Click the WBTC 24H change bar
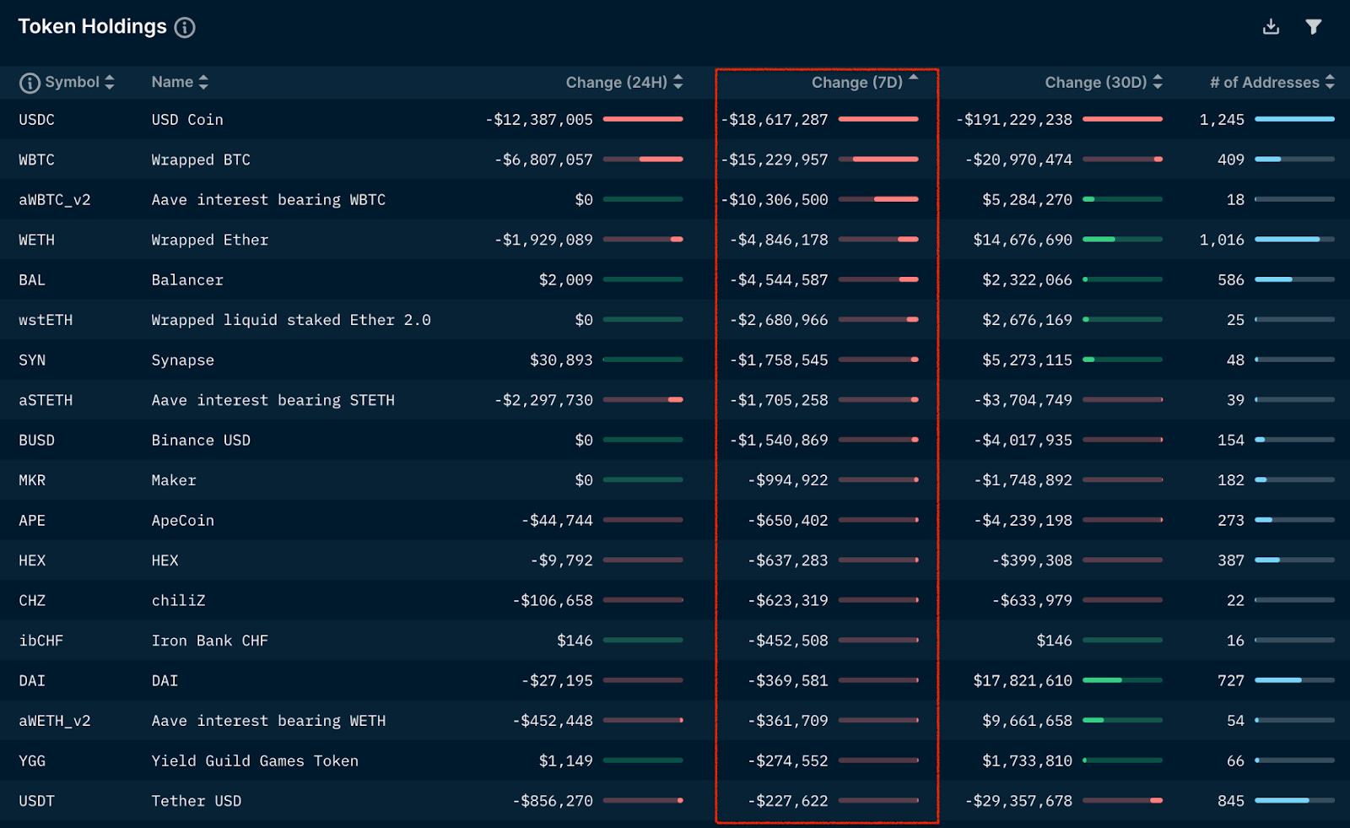This screenshot has width=1350, height=828. pyautogui.click(x=643, y=159)
